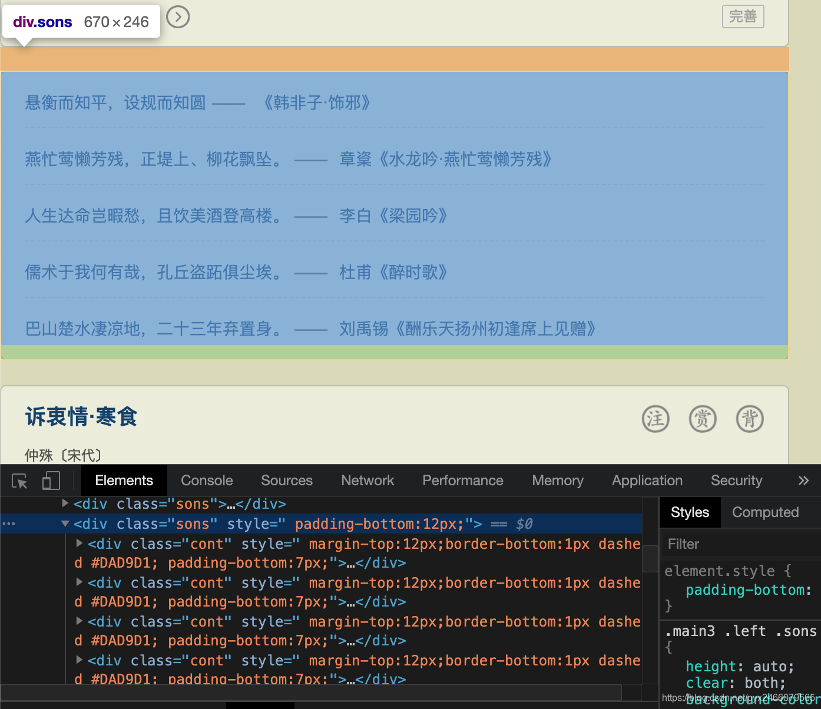821x709 pixels.
Task: Open the Sources tab
Action: (x=287, y=481)
